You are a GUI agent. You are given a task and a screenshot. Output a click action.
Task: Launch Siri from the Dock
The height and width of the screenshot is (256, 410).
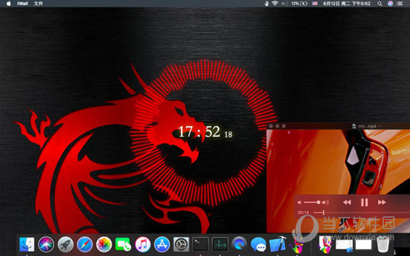coord(46,244)
